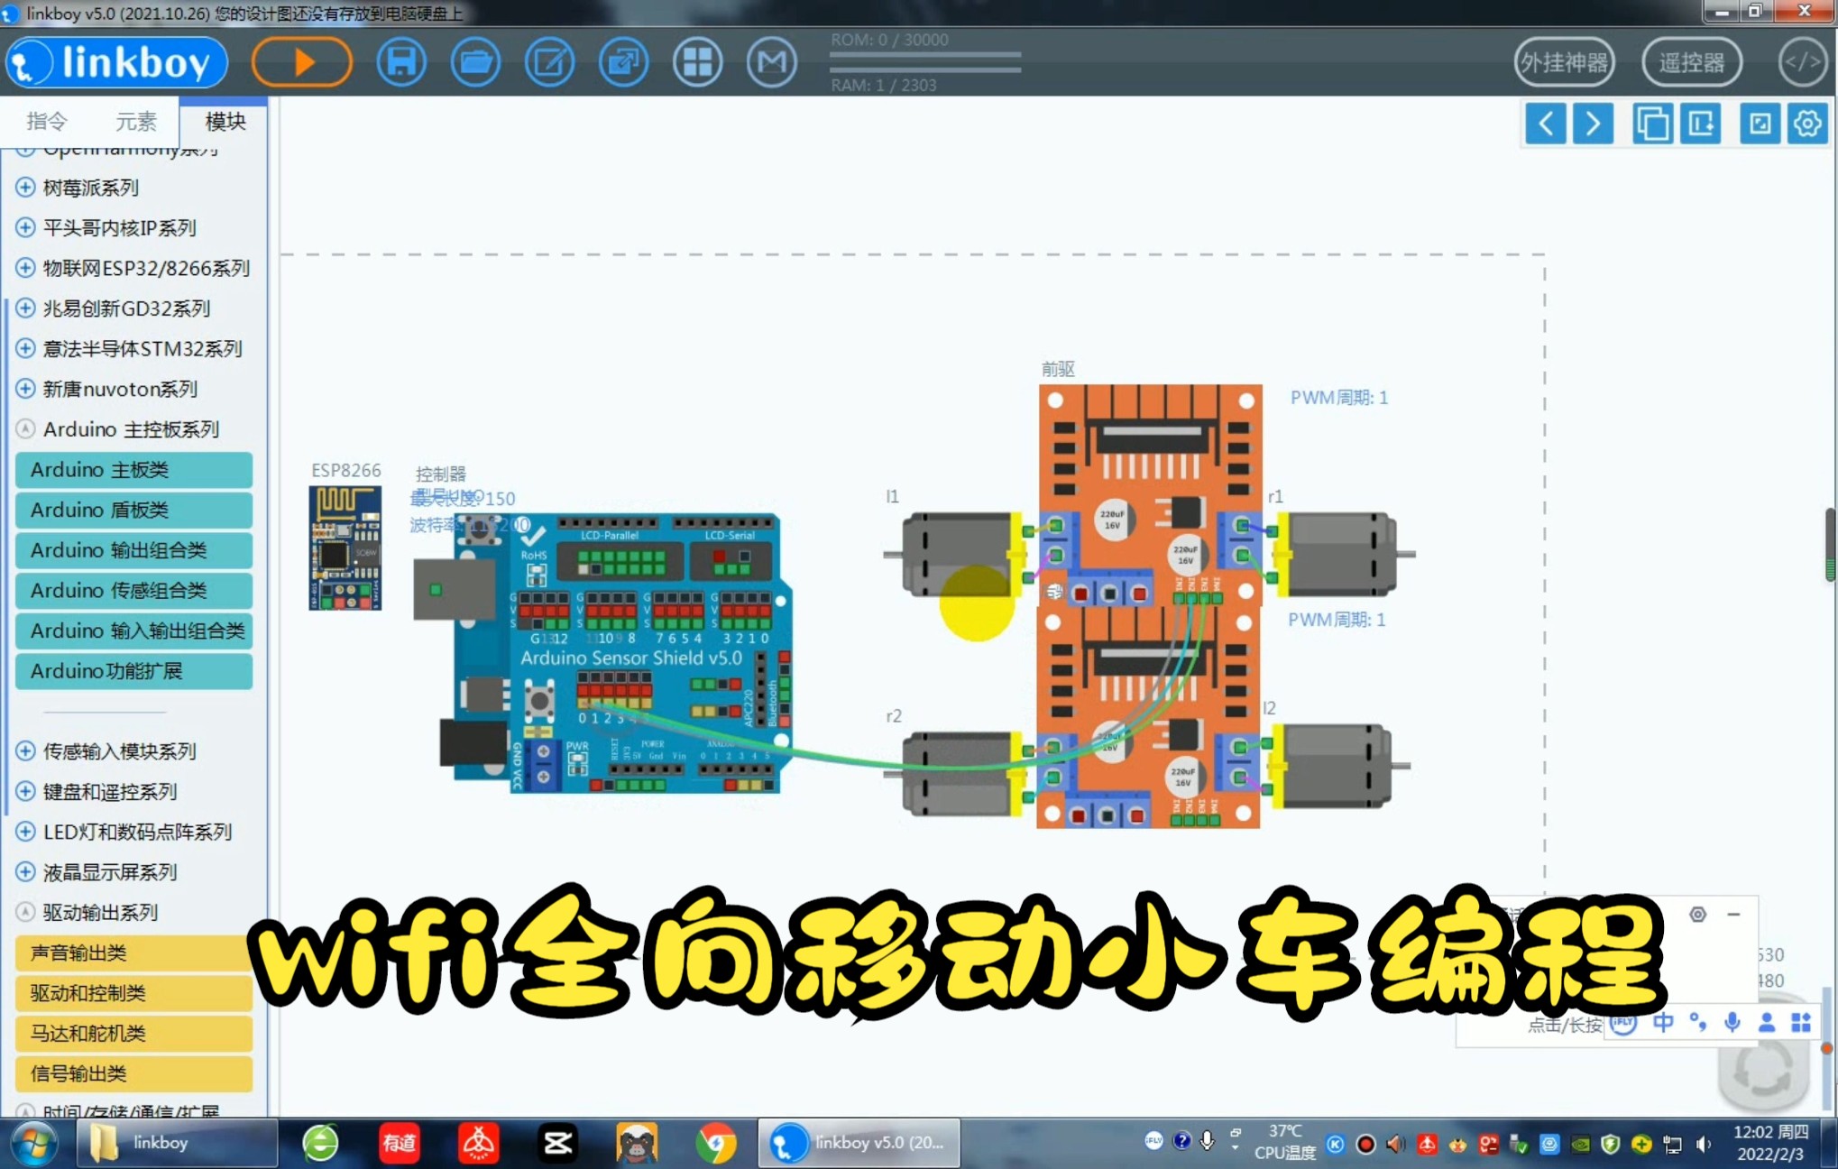Screen dimensions: 1838x1169
Task: Open 声音输出类 modules
Action: click(133, 953)
